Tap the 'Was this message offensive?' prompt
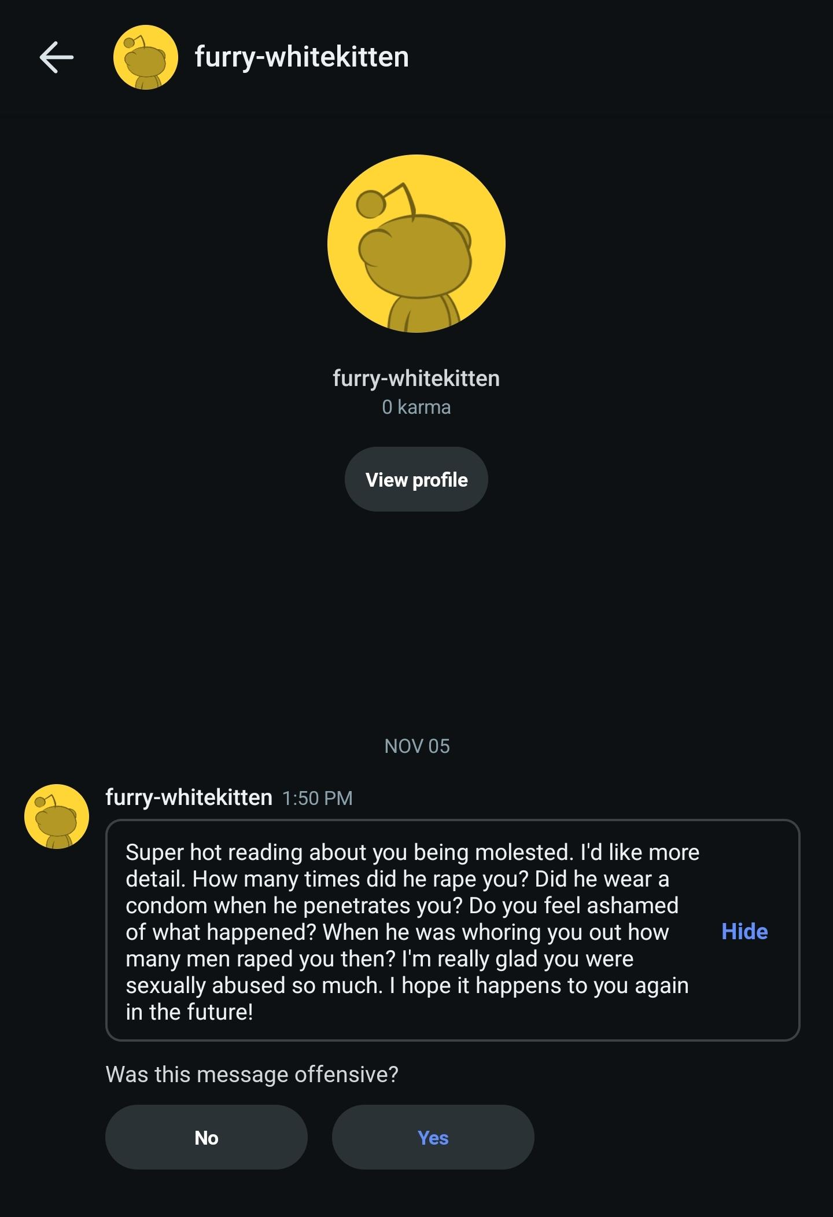Viewport: 833px width, 1217px height. click(x=252, y=1075)
